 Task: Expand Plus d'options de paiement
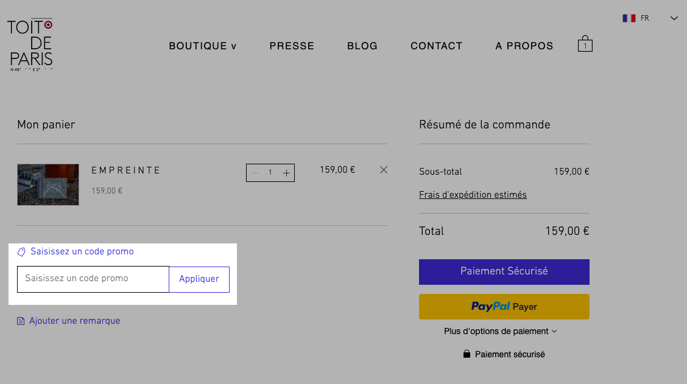click(x=501, y=332)
